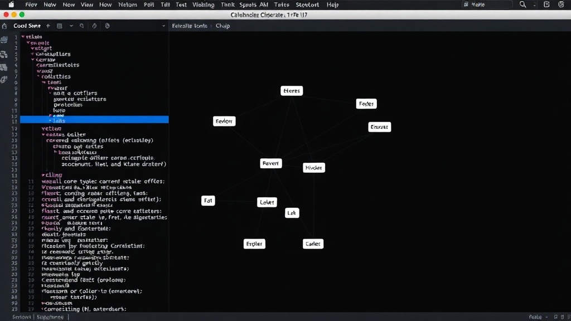Open the Fable dropdown in the status bar

pos(538,317)
